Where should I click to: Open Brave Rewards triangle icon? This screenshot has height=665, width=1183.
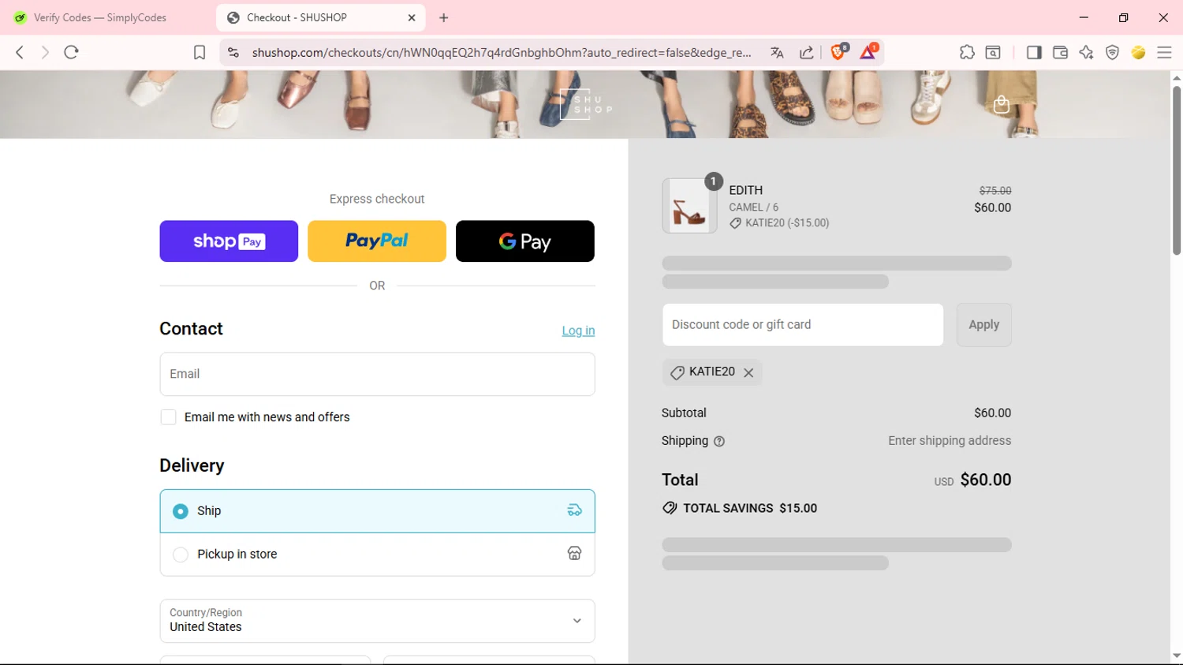[x=868, y=52]
